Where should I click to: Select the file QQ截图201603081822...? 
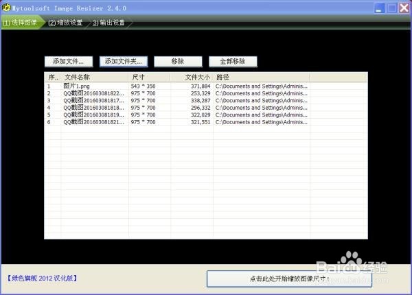coord(93,93)
